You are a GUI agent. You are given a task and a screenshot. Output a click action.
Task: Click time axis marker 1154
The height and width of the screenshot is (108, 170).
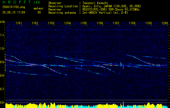click(68, 23)
